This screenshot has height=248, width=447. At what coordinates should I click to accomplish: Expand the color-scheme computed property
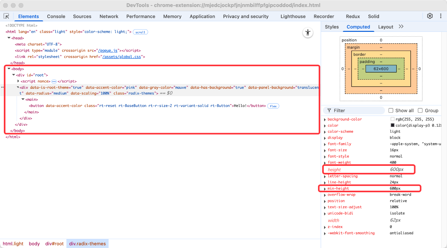[325, 132]
